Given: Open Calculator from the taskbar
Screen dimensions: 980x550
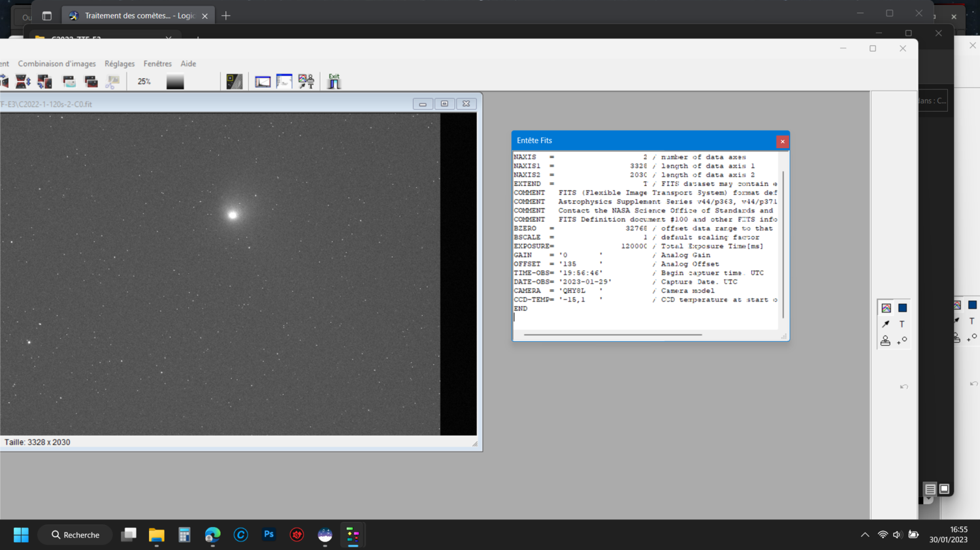Looking at the screenshot, I should (x=184, y=535).
